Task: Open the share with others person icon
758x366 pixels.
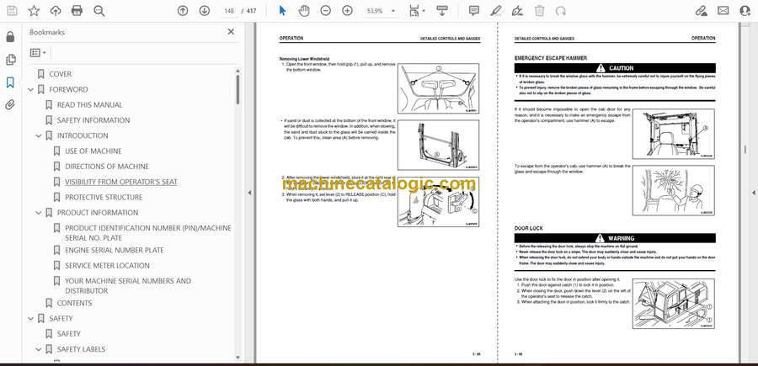Action: (x=745, y=11)
